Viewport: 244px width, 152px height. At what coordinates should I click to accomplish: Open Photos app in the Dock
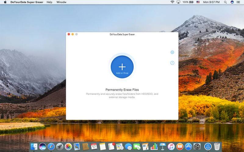[x=68, y=147]
